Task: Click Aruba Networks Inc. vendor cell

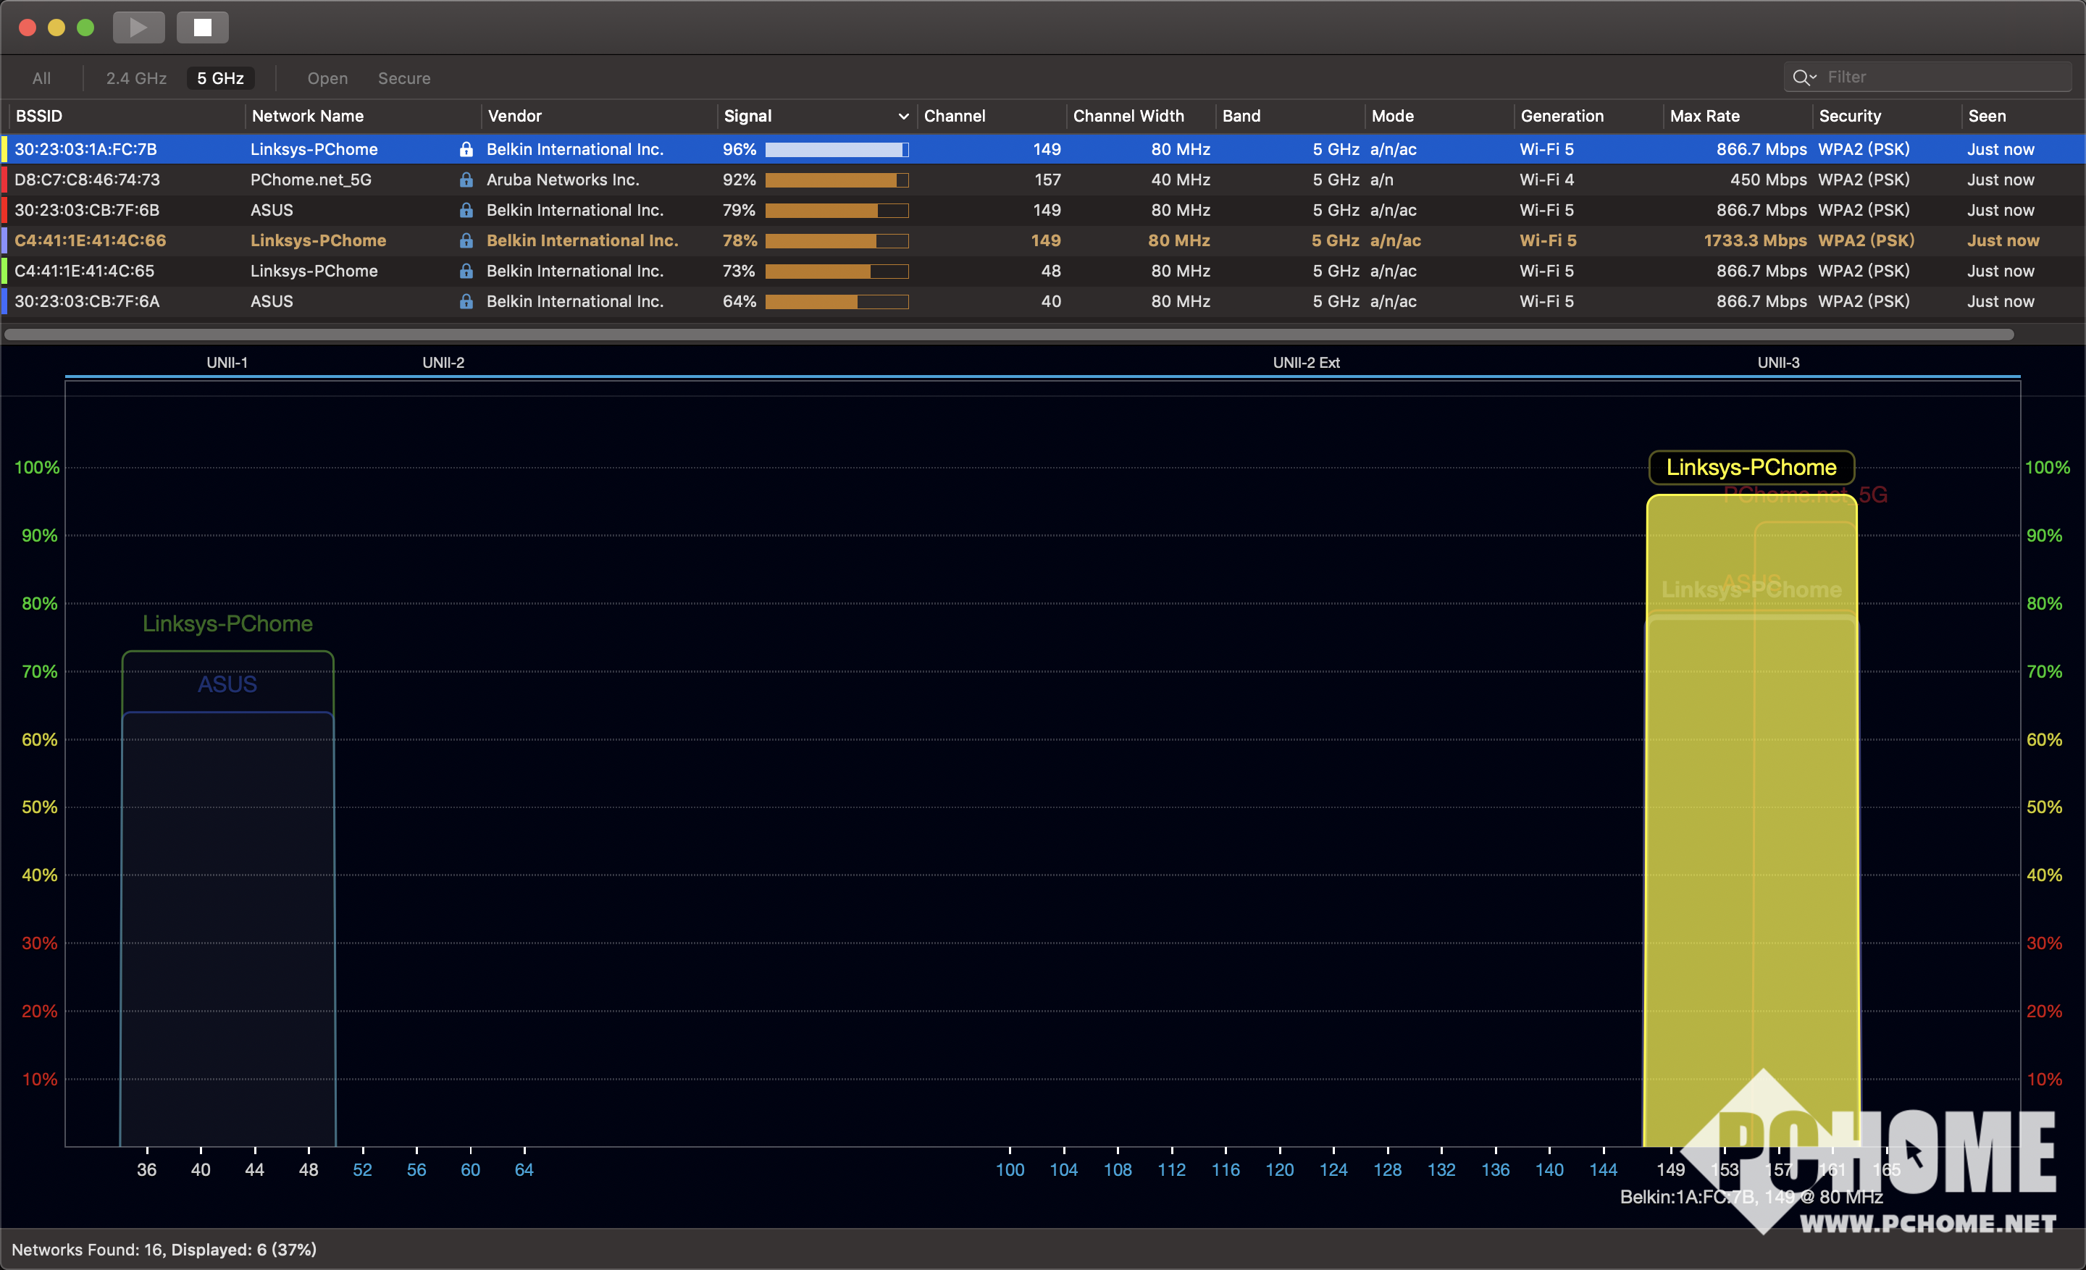Action: (563, 180)
